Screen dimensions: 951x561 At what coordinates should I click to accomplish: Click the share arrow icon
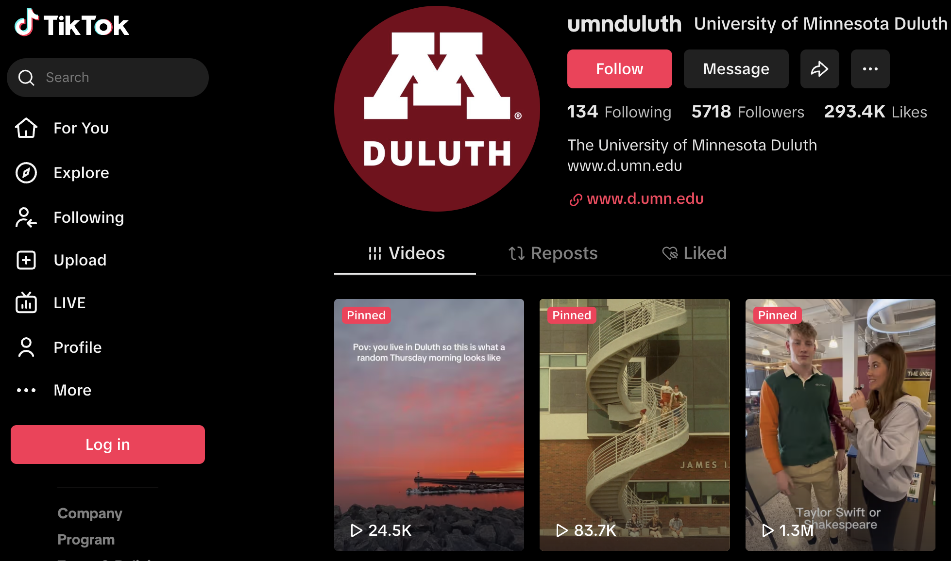point(820,69)
